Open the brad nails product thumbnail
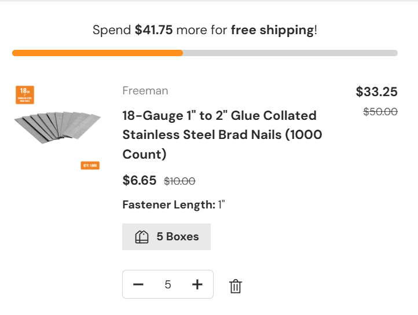This screenshot has height=315, width=418. (57, 127)
